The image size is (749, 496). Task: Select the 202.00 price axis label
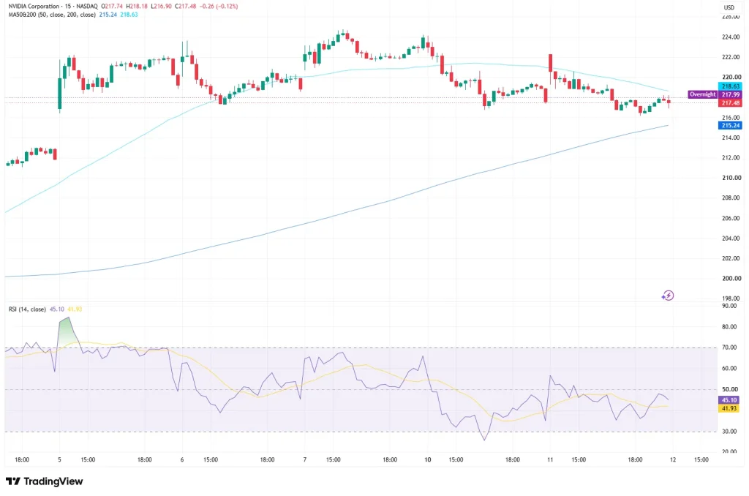pyautogui.click(x=731, y=258)
